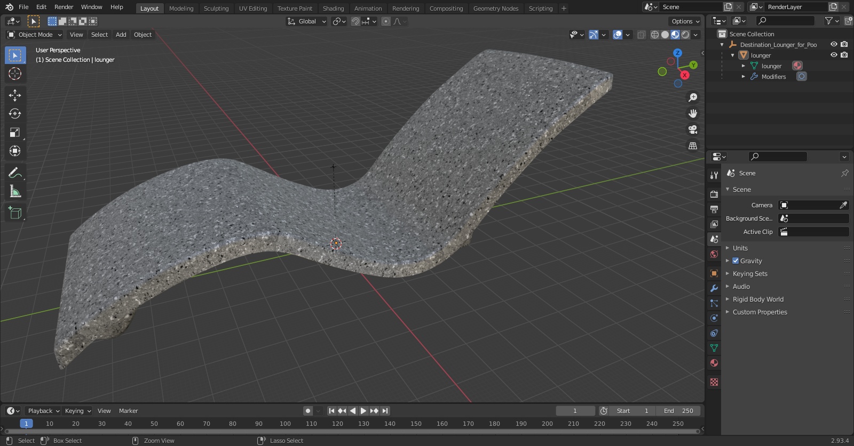Open the Options dropdown
Viewport: 854px width, 446px height.
pos(685,21)
